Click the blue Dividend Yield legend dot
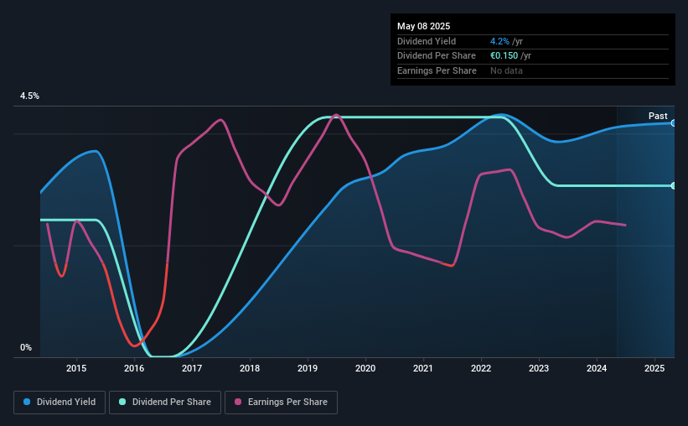 pyautogui.click(x=27, y=402)
